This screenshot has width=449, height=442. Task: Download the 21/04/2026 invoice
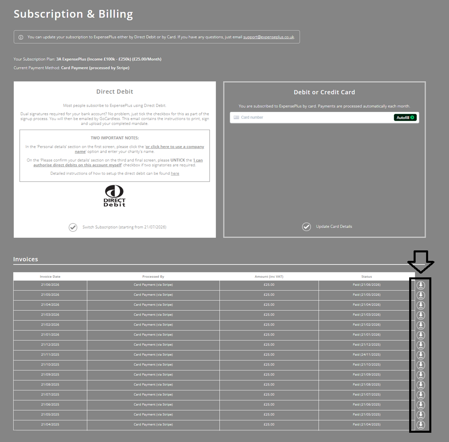point(420,305)
